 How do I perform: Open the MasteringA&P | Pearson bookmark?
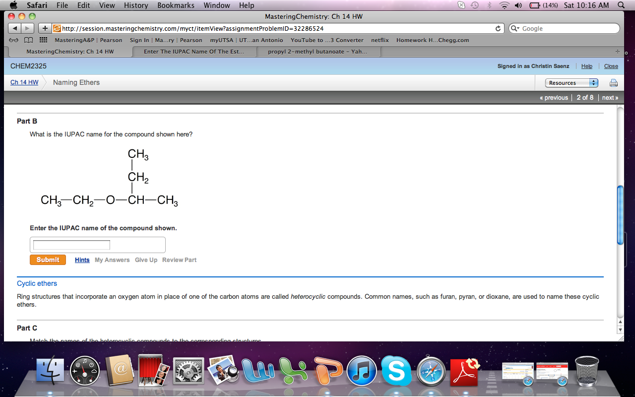88,40
